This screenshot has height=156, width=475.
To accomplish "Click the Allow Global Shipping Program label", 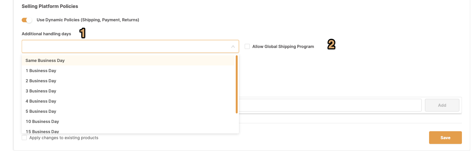I will coord(283,46).
